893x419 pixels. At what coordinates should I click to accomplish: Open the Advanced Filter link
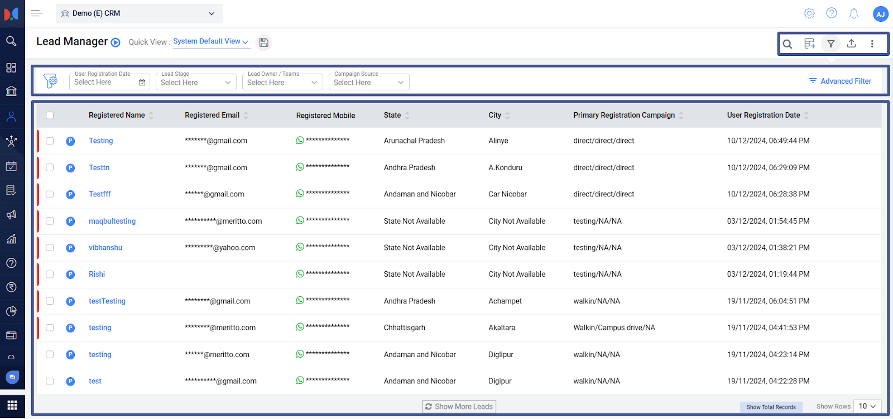click(x=840, y=81)
